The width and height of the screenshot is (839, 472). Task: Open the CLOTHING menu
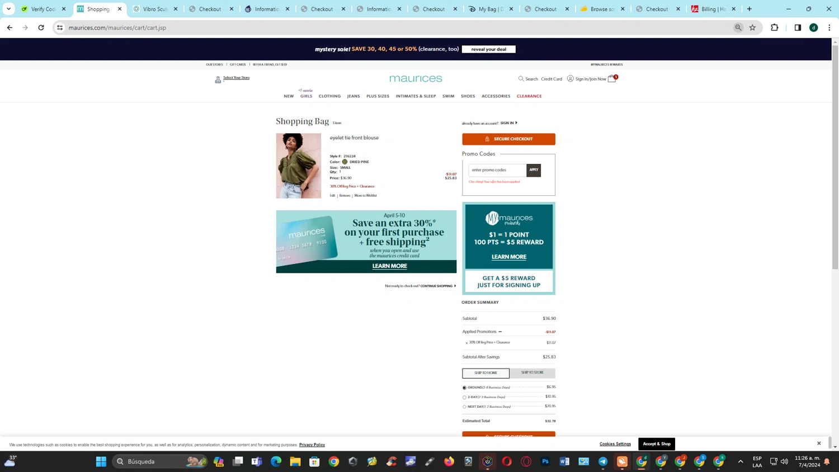pyautogui.click(x=329, y=96)
